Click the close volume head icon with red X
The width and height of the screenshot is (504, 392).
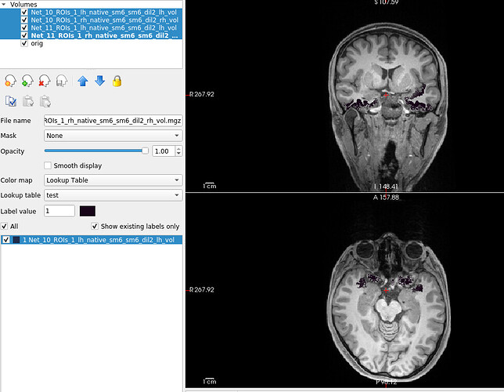pos(45,81)
